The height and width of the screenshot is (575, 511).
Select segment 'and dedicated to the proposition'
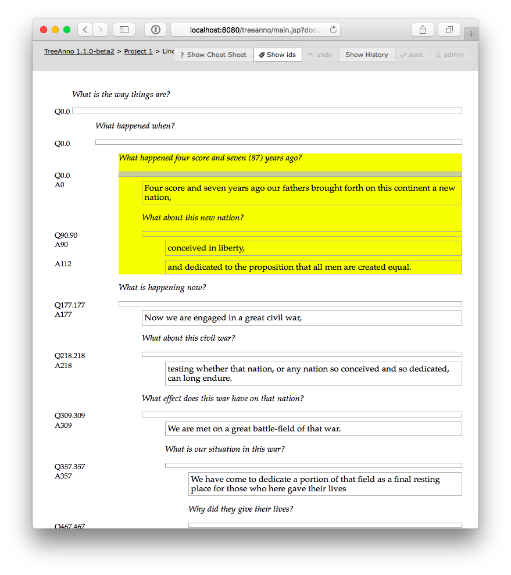[x=313, y=267]
